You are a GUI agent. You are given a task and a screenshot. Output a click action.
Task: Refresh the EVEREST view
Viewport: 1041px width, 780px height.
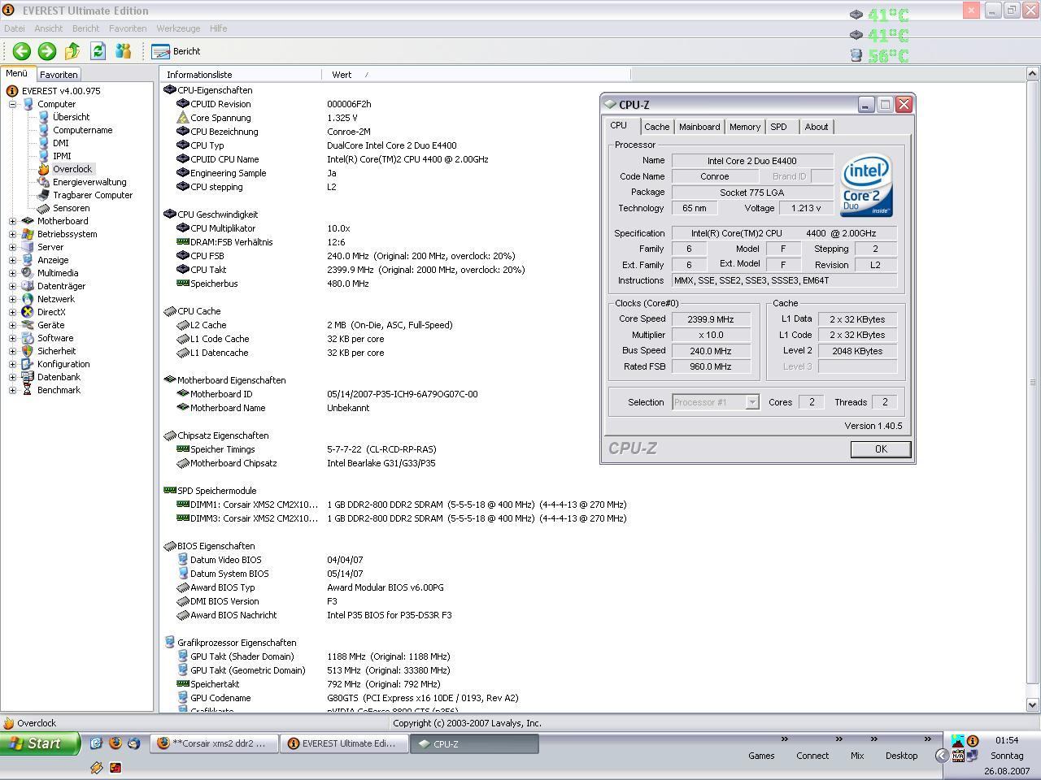pyautogui.click(x=98, y=51)
